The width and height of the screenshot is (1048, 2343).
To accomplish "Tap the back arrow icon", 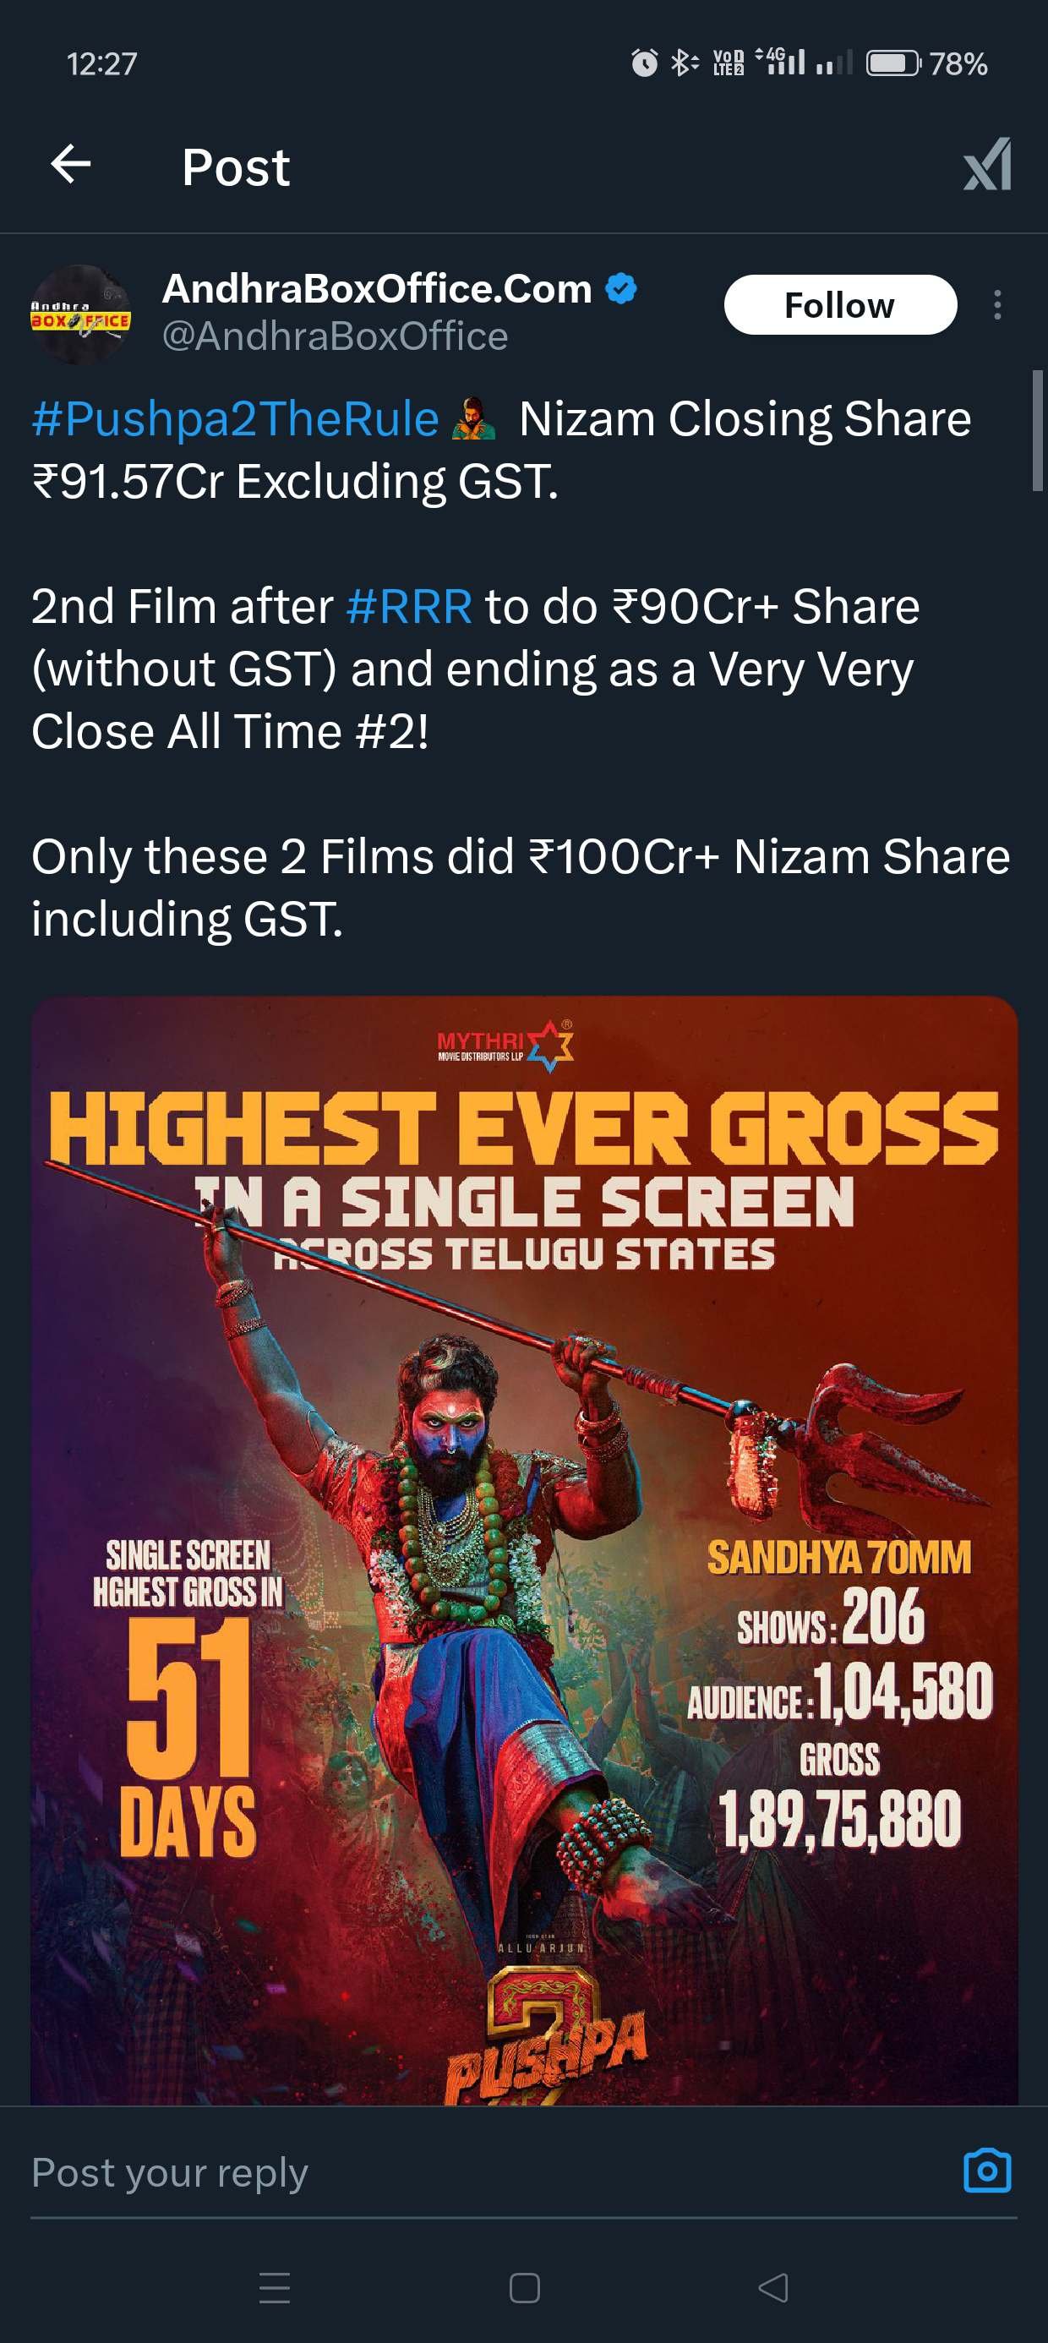I will tap(71, 166).
